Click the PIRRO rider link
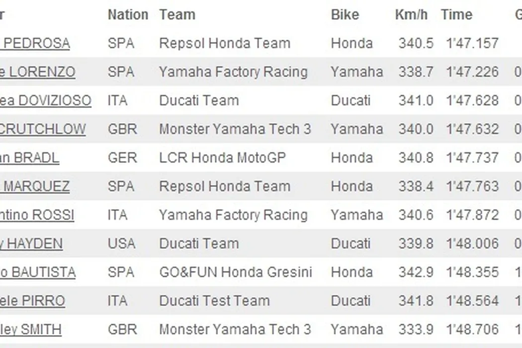This screenshot has height=348, width=522. pos(33,301)
